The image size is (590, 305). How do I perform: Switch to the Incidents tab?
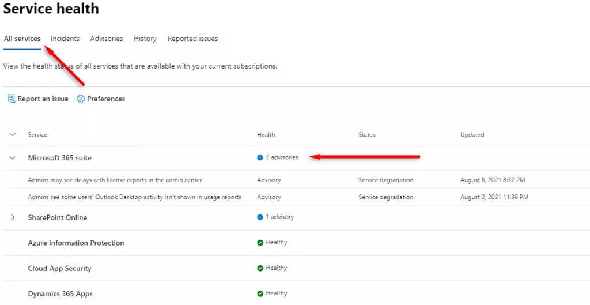tap(65, 39)
